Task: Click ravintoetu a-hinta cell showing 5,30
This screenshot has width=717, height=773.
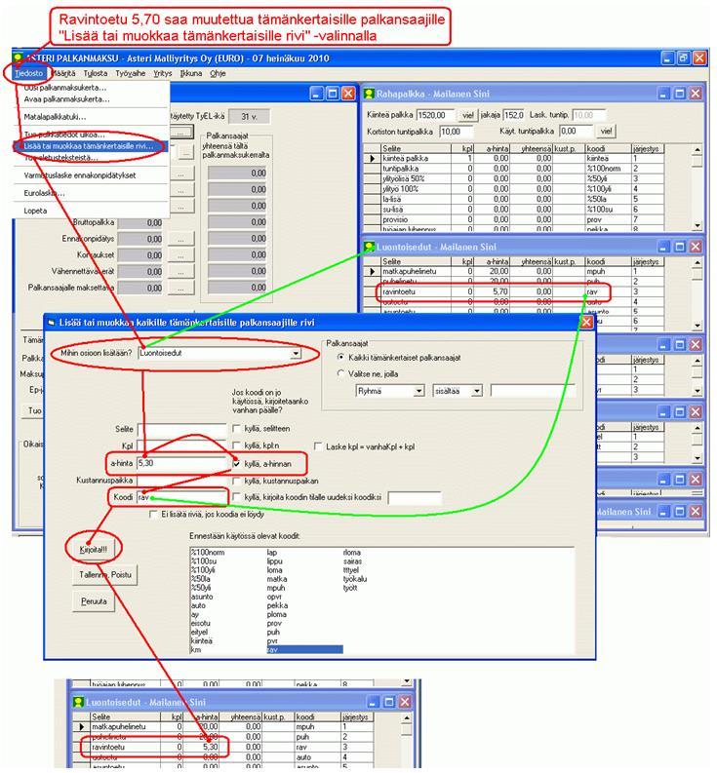Action: [199, 747]
